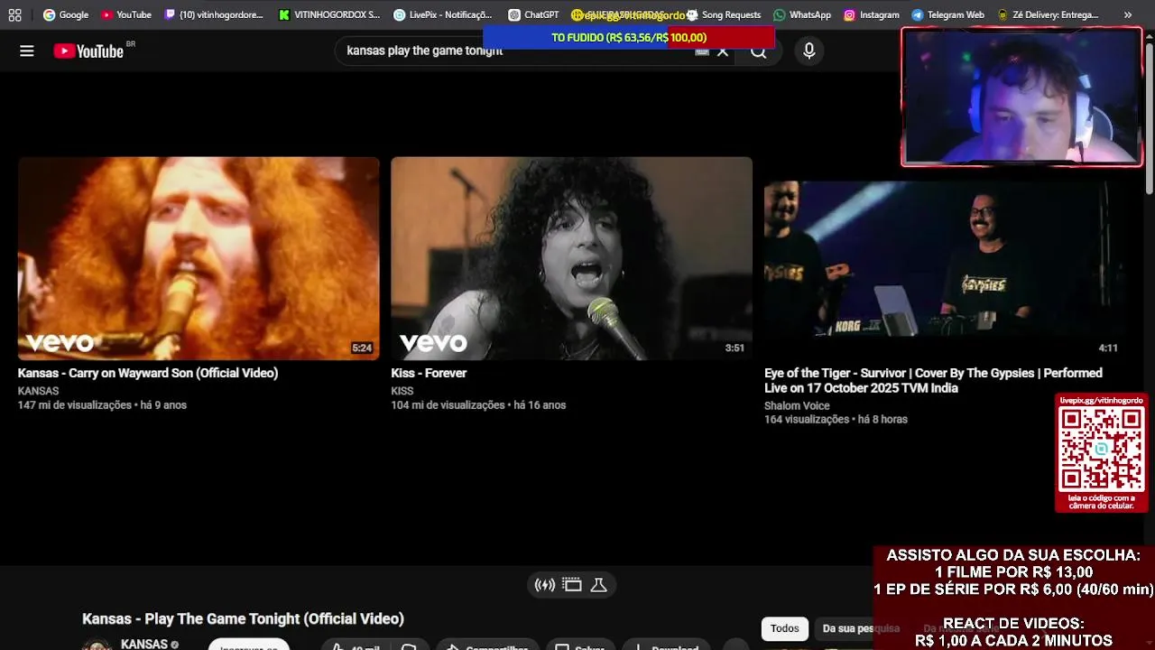
Task: Click title "Kansas - Carry on Wayward Son (Official Video)"
Action: coord(148,373)
